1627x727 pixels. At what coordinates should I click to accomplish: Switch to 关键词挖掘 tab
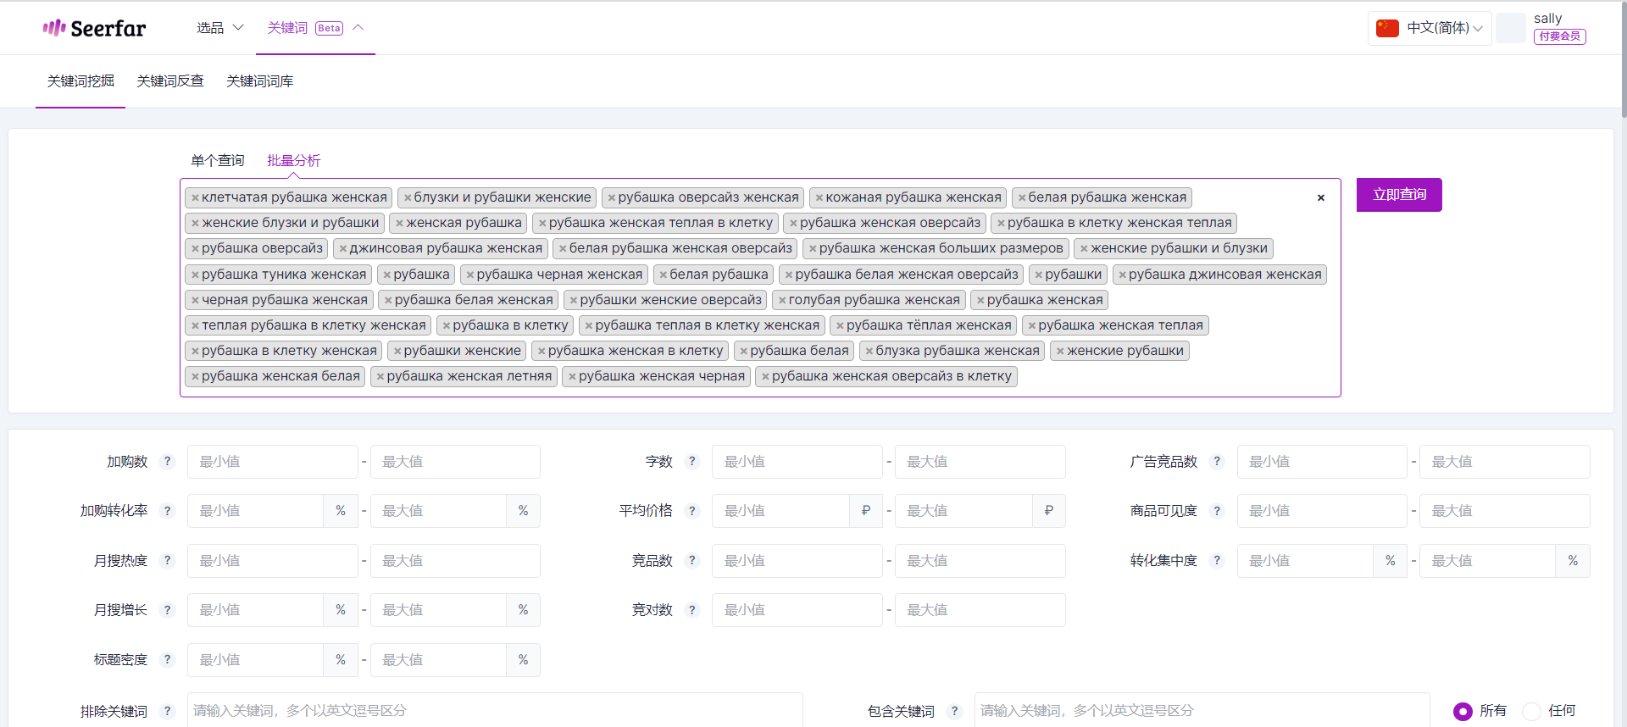tap(81, 81)
